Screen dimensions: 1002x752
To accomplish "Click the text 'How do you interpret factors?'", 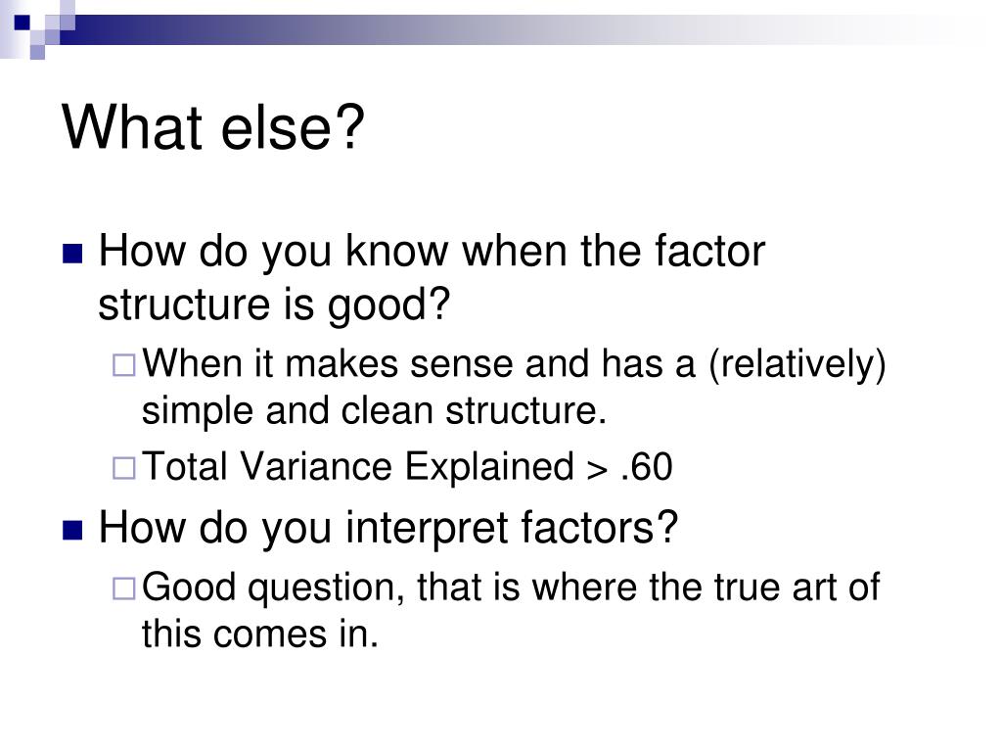I will coord(387,528).
